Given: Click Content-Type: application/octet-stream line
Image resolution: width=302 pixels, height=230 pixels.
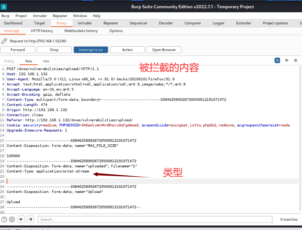Looking at the screenshot, I should pos(48,171).
